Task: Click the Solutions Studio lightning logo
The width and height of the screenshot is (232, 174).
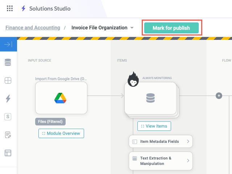Action: [x=24, y=8]
